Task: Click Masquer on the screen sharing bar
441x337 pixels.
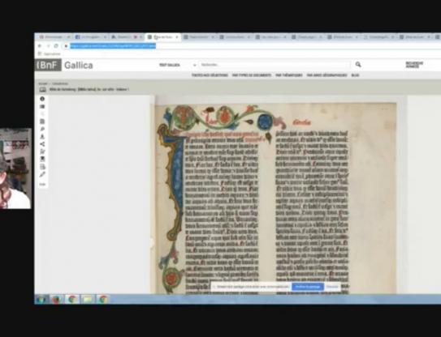Action: tap(332, 287)
